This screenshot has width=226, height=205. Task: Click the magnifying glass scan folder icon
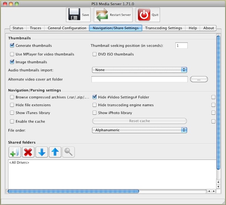point(68,152)
